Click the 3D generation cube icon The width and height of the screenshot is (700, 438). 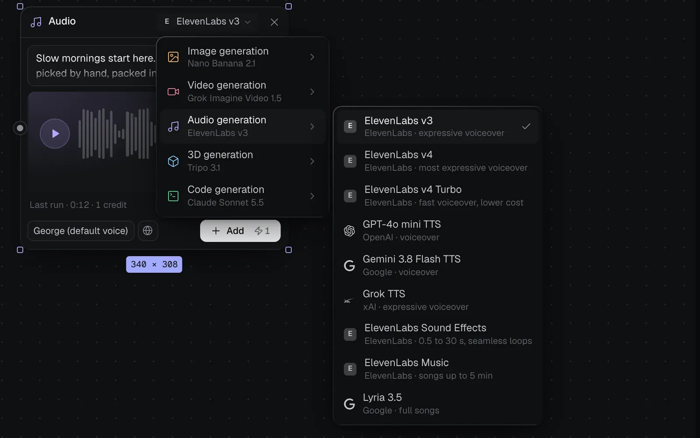click(x=173, y=161)
